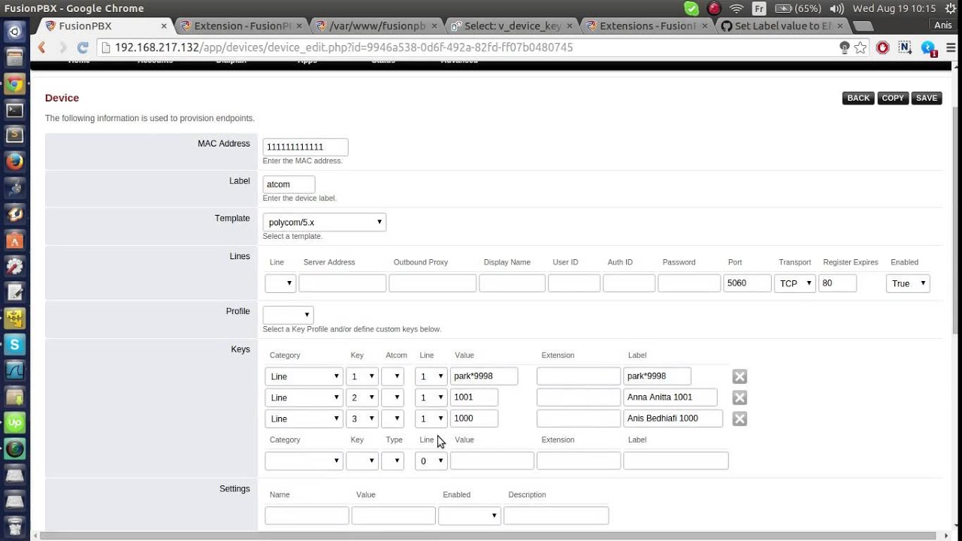The width and height of the screenshot is (962, 541).
Task: Open the Lines Line number dropdown
Action: [280, 283]
